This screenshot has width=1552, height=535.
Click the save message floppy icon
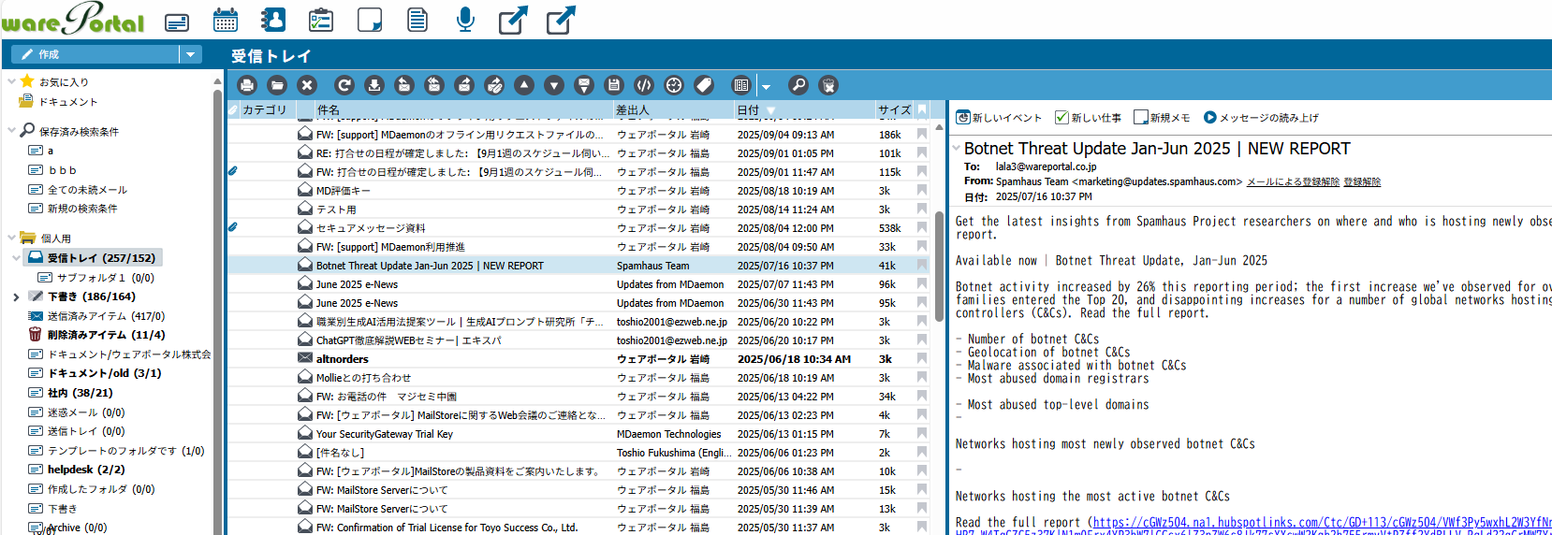coord(614,85)
